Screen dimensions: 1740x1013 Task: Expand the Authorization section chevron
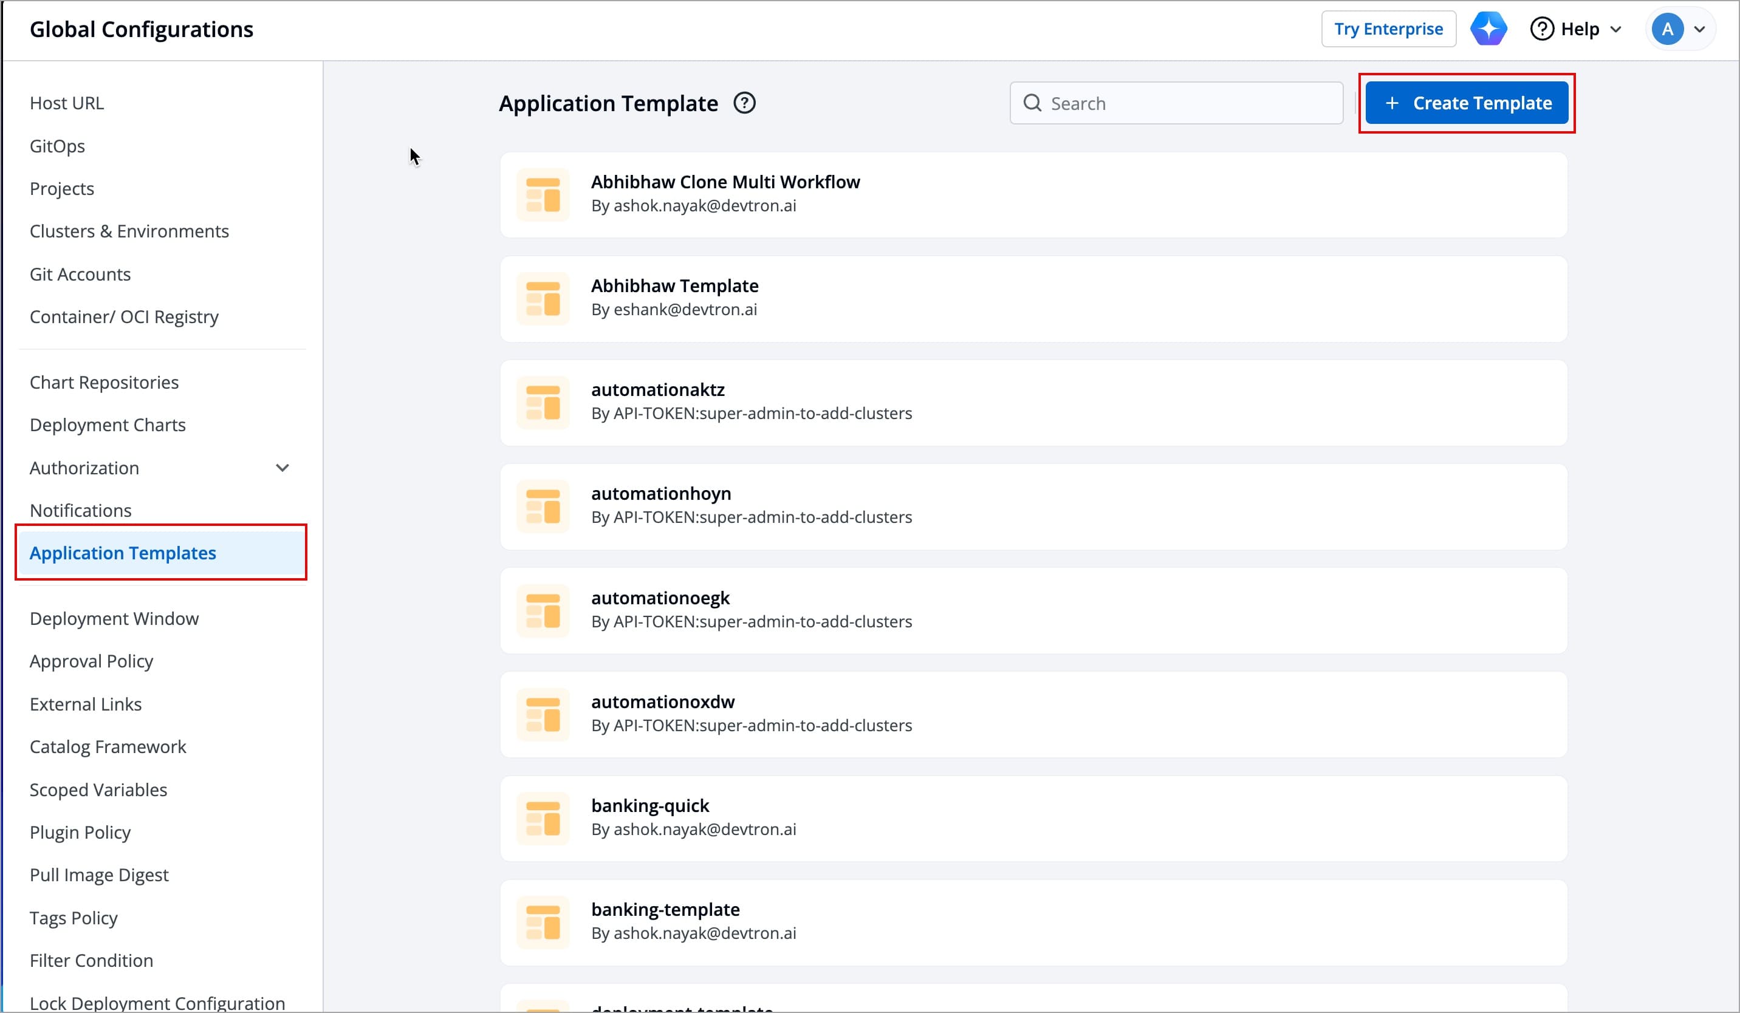[x=283, y=467]
